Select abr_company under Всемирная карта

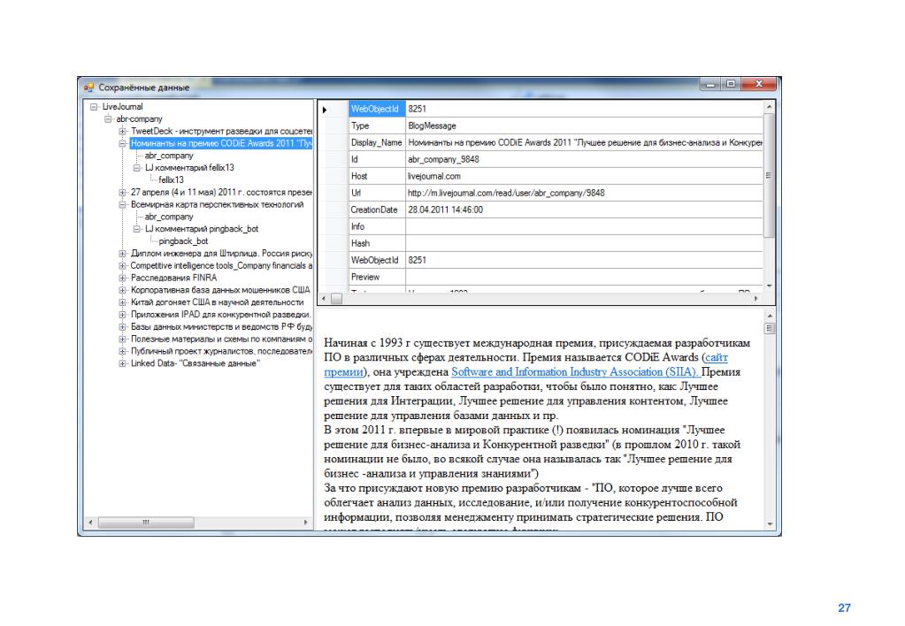point(169,217)
